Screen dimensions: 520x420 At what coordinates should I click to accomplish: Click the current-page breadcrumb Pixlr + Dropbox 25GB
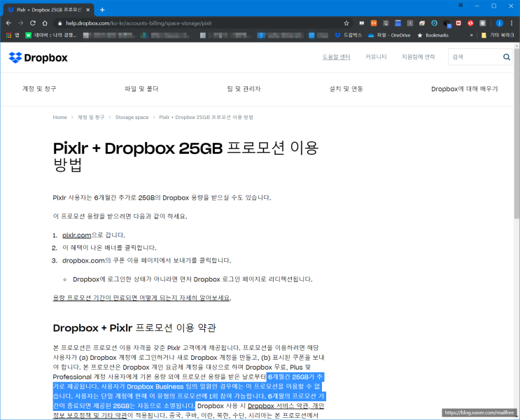pos(206,118)
